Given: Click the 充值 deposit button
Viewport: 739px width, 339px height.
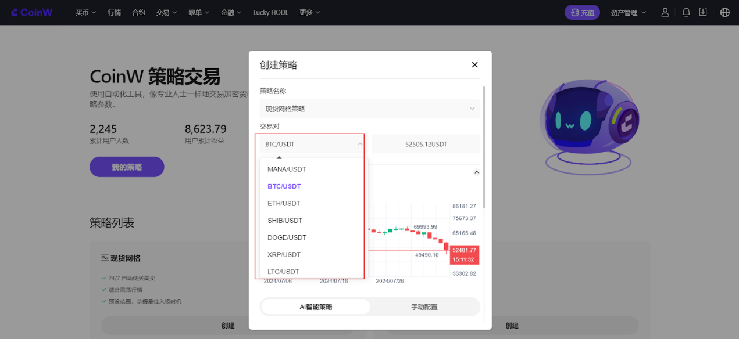Looking at the screenshot, I should click(582, 12).
